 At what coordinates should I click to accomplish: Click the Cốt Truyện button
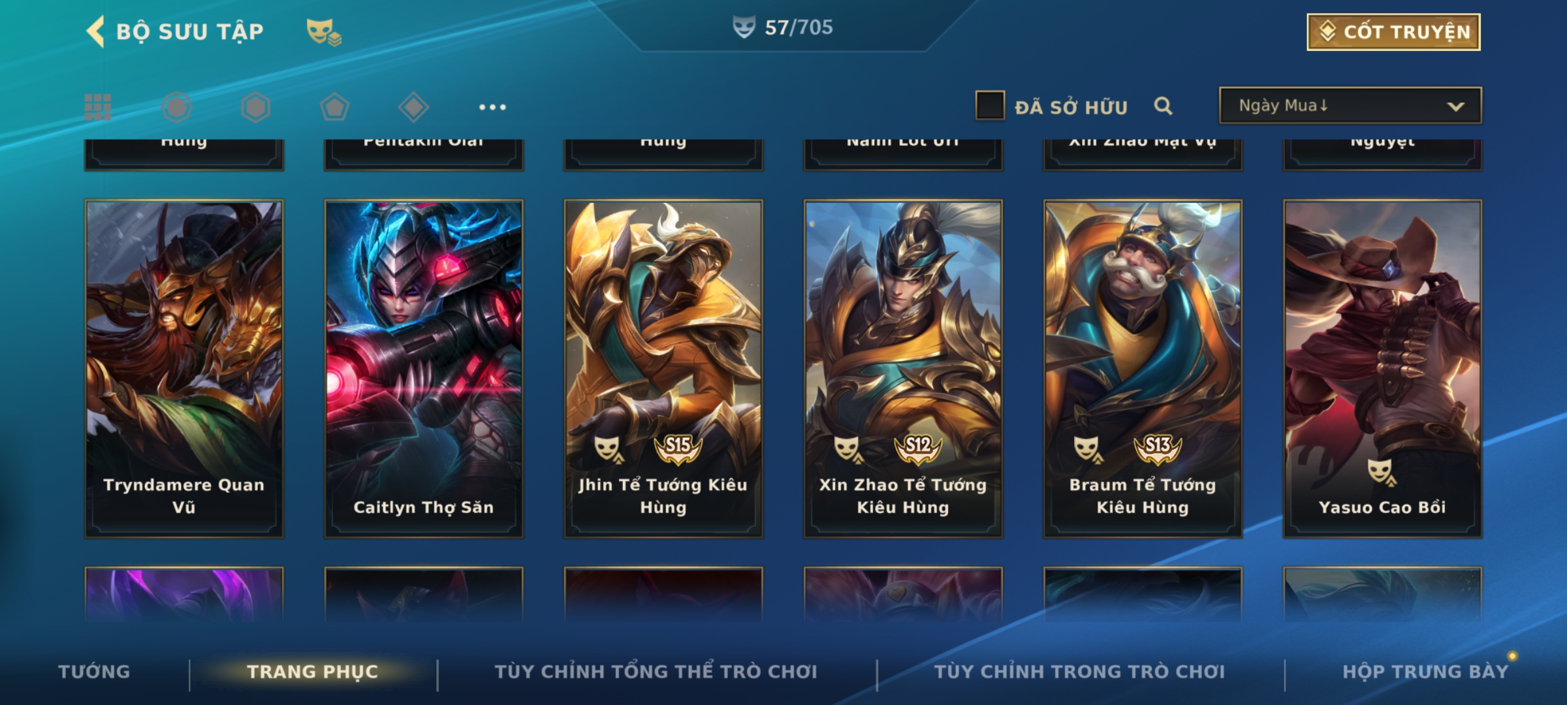(x=1393, y=32)
